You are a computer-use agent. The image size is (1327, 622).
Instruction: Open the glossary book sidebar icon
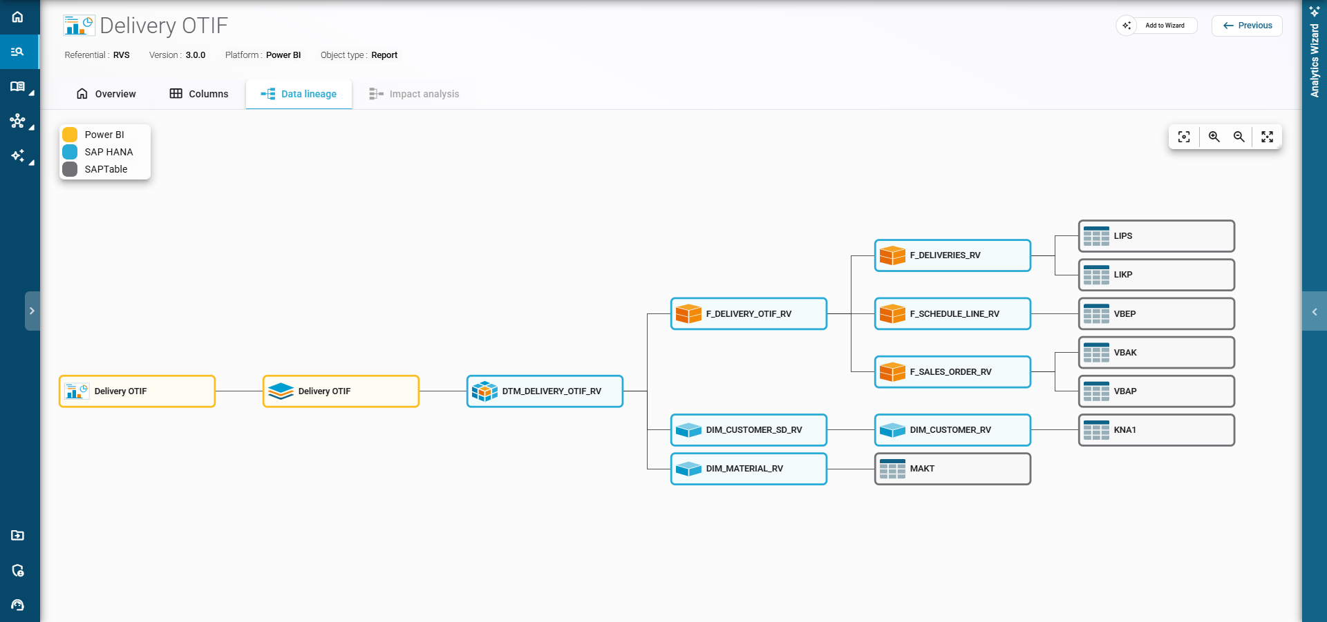coord(18,86)
